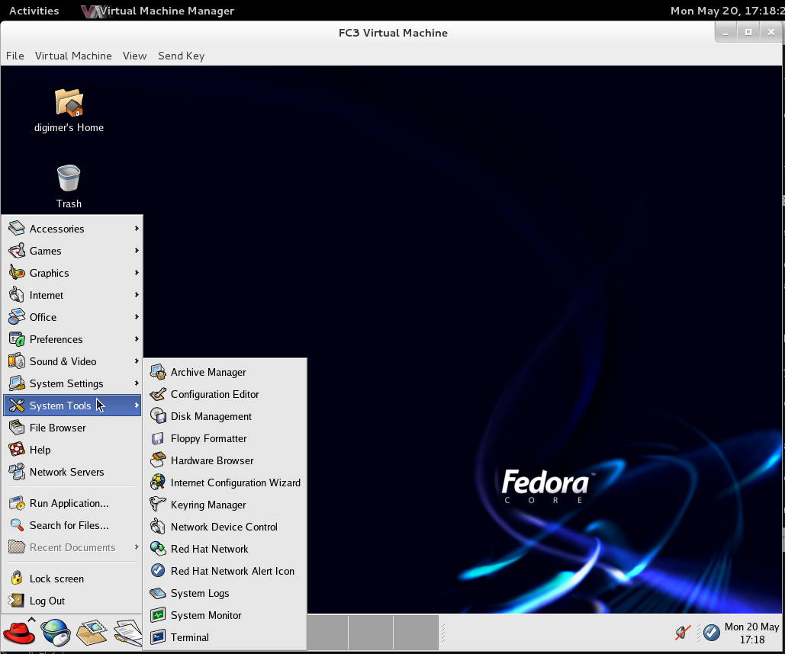Viewport: 785px width, 654px height.
Task: Click Activities in the top bar
Action: click(x=34, y=11)
